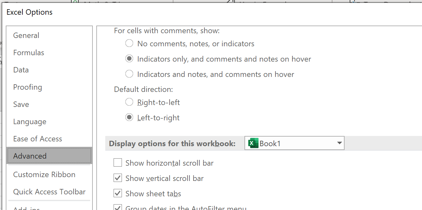422x210 pixels.
Task: Select Left-to-right default direction
Action: click(x=129, y=117)
